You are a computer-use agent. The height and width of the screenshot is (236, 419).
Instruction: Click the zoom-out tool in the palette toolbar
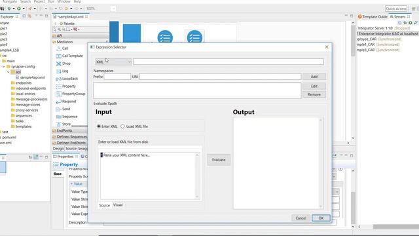(64, 29)
